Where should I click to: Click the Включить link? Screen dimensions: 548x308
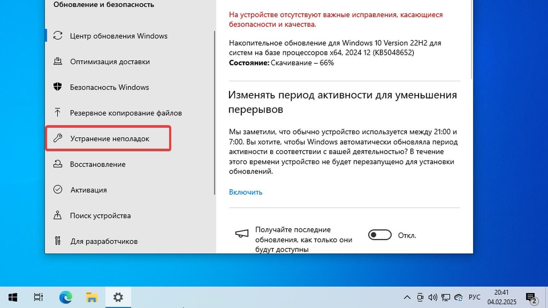(245, 192)
